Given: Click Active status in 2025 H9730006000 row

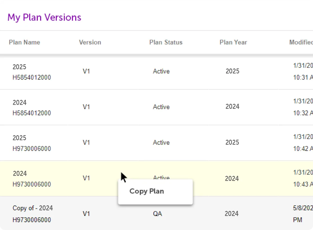Looking at the screenshot, I should [161, 142].
